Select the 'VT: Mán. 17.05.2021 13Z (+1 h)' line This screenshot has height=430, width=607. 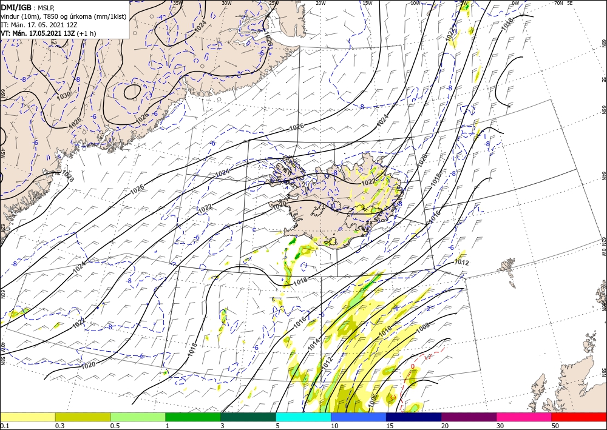click(49, 33)
